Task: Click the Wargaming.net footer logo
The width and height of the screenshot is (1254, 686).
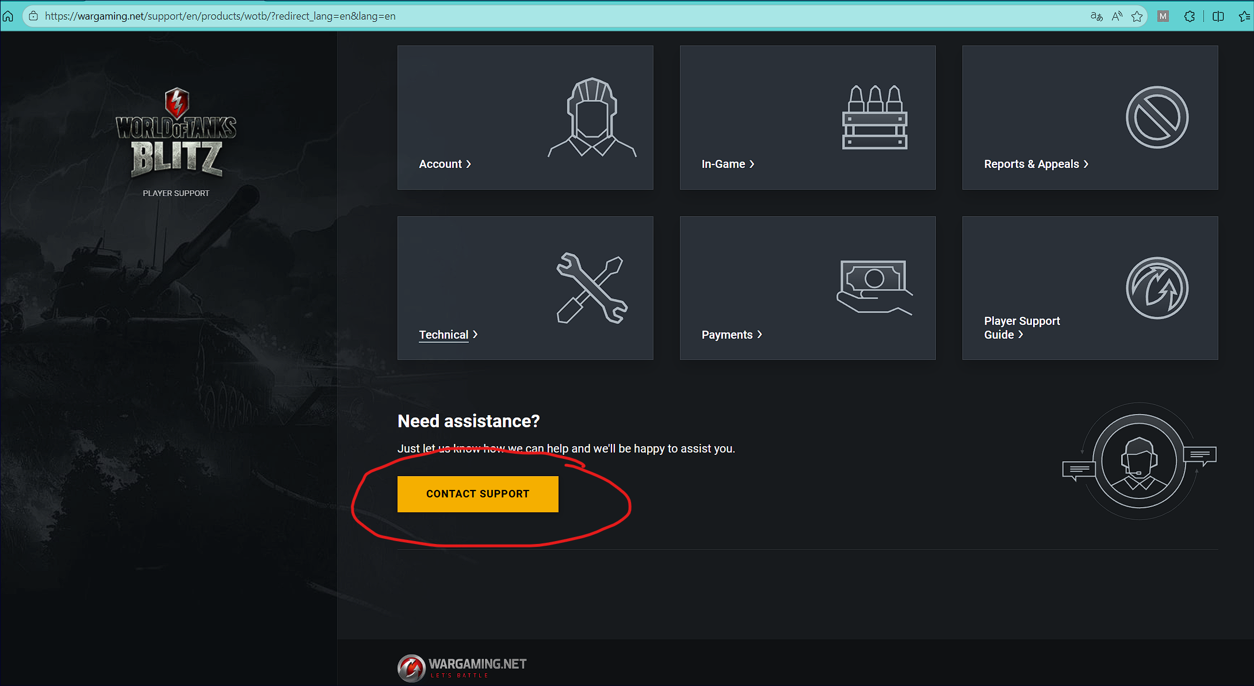Action: click(x=462, y=668)
